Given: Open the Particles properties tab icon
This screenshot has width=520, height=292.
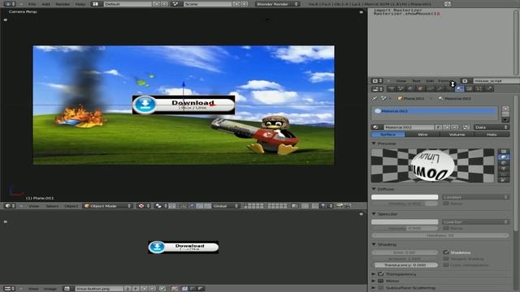Looking at the screenshot, I should pyautogui.click(x=479, y=88).
